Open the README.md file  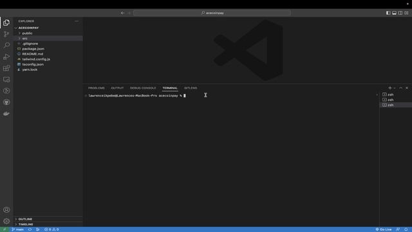(x=48, y=54)
